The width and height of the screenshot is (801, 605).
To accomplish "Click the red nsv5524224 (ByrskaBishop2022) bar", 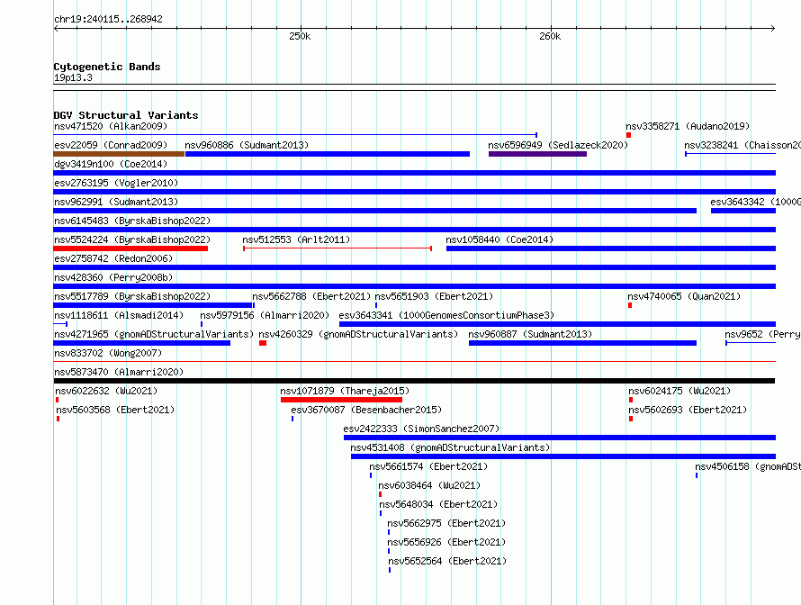I will click(x=130, y=248).
